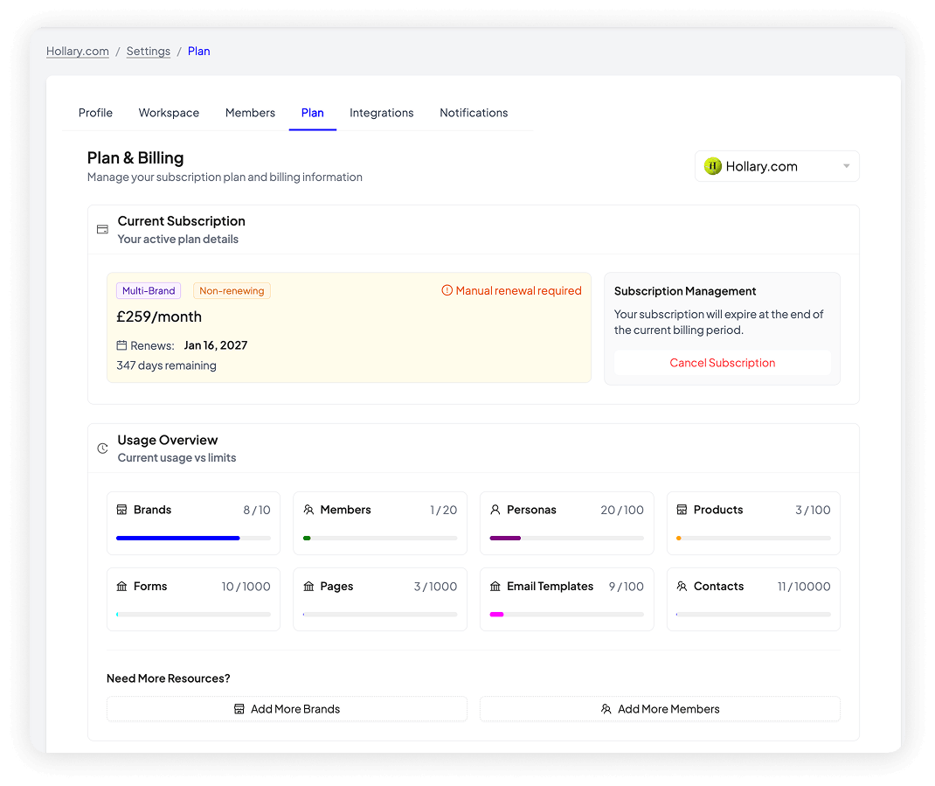Click the credit card icon beside Current Subscription
Viewport: 935px width, 786px height.
tap(102, 230)
